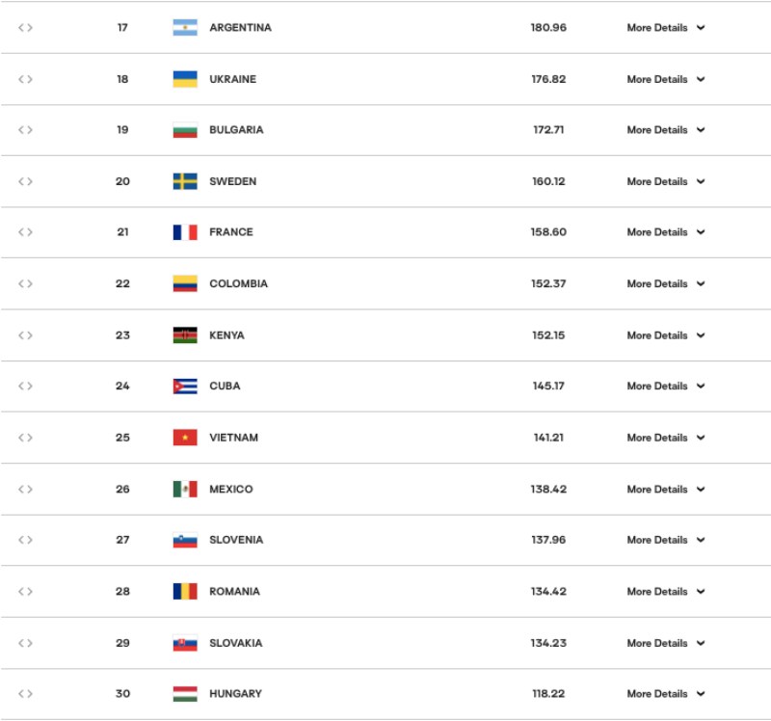
Task: Click the Slovakia flag icon
Action: [185, 643]
